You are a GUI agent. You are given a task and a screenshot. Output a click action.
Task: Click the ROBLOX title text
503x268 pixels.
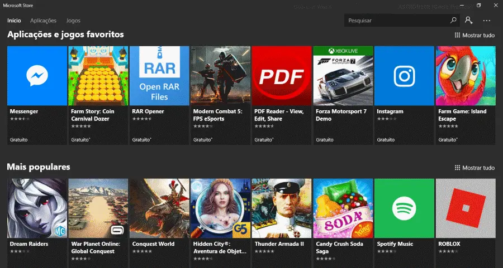click(x=449, y=243)
